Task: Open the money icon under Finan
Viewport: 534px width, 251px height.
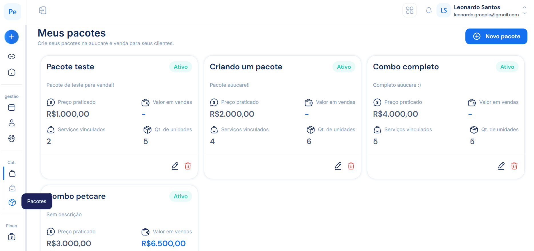Action: 12,237
